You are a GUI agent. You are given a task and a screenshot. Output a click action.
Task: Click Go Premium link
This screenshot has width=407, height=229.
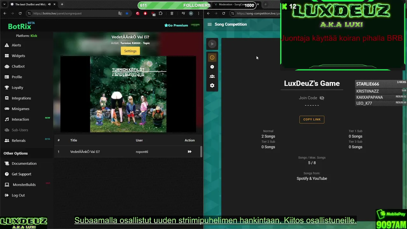176,25
